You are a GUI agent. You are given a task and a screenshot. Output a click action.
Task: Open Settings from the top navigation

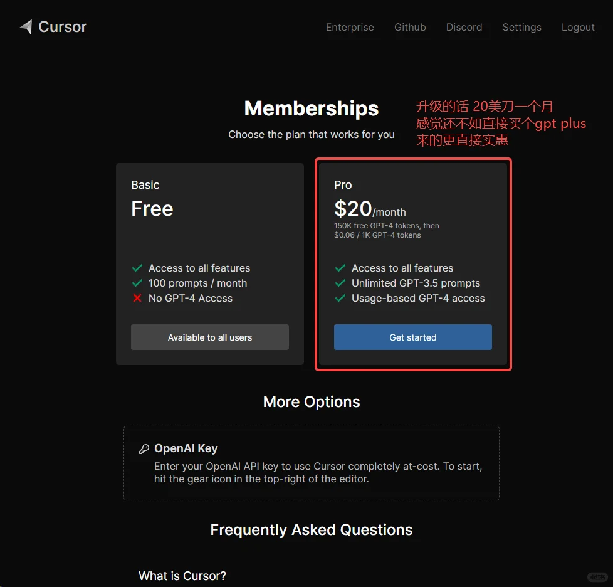pos(521,28)
